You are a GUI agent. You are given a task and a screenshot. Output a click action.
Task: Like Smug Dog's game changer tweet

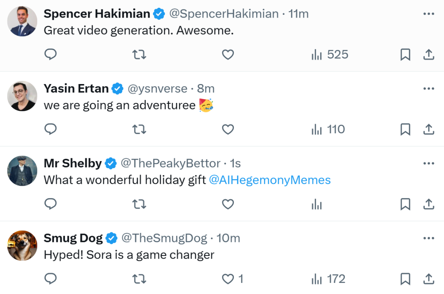click(229, 279)
